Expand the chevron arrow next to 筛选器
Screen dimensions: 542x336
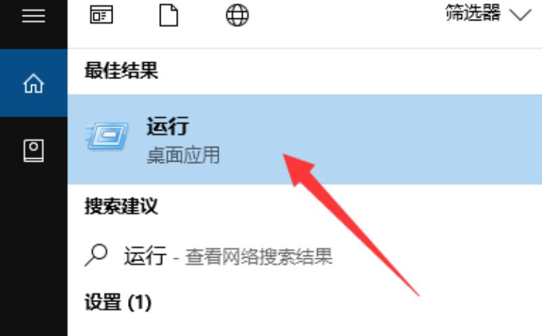click(520, 15)
